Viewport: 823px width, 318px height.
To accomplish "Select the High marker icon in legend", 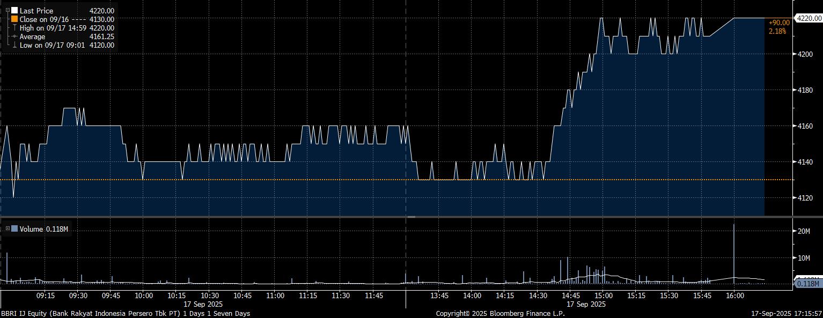I will click(14, 28).
